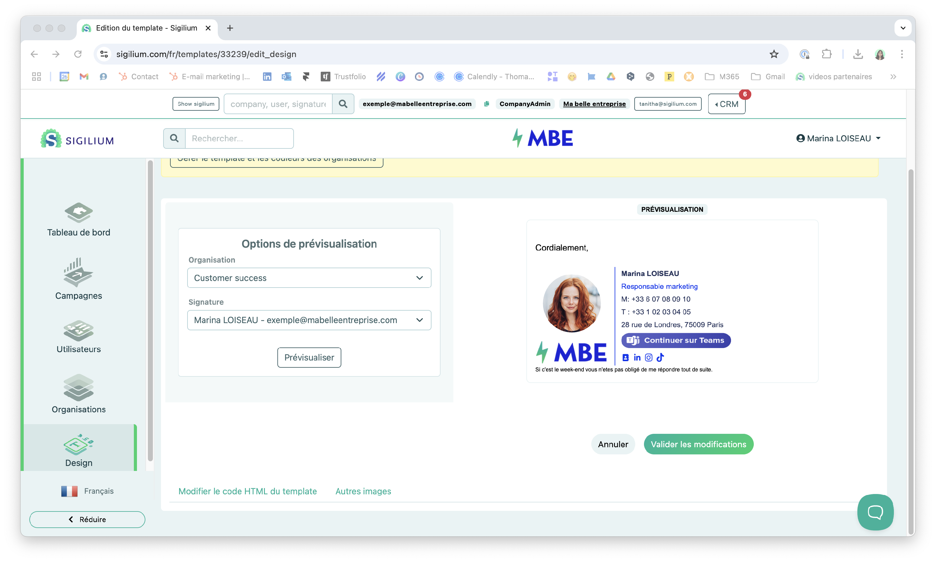This screenshot has width=936, height=562.
Task: Open the chat support bubble
Action: 875,512
